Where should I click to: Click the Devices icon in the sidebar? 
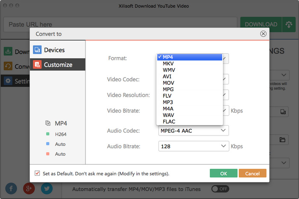37,50
